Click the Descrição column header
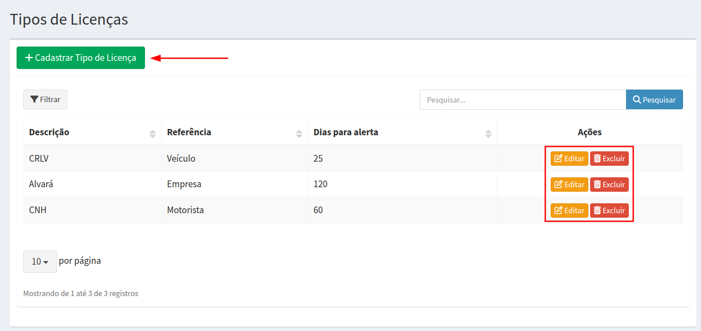 (49, 133)
